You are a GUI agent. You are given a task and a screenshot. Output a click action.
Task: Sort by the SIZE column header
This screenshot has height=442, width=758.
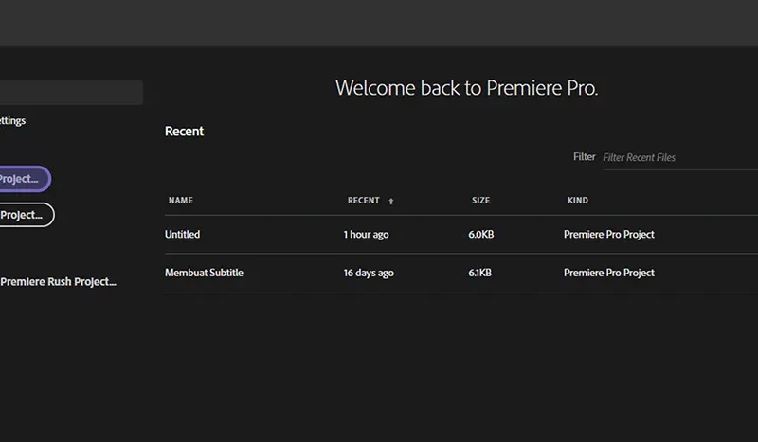click(481, 201)
